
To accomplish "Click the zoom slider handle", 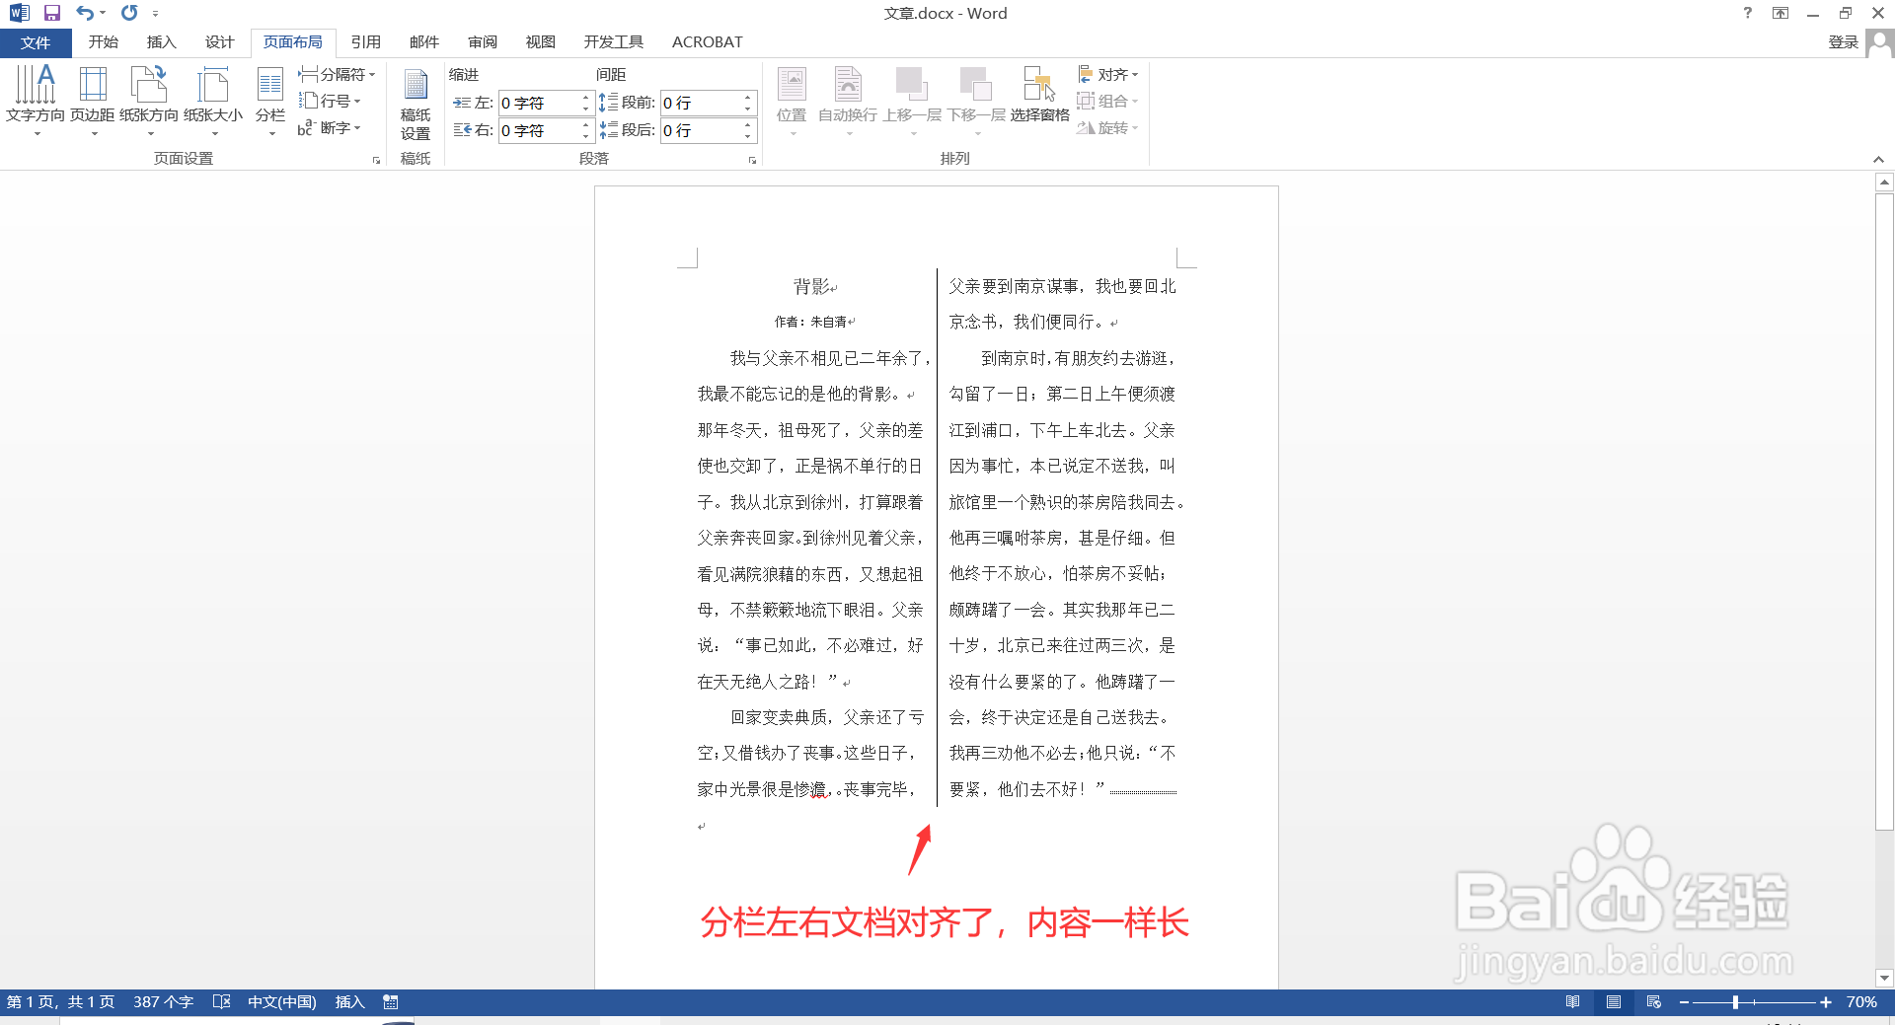I will 1735,1002.
